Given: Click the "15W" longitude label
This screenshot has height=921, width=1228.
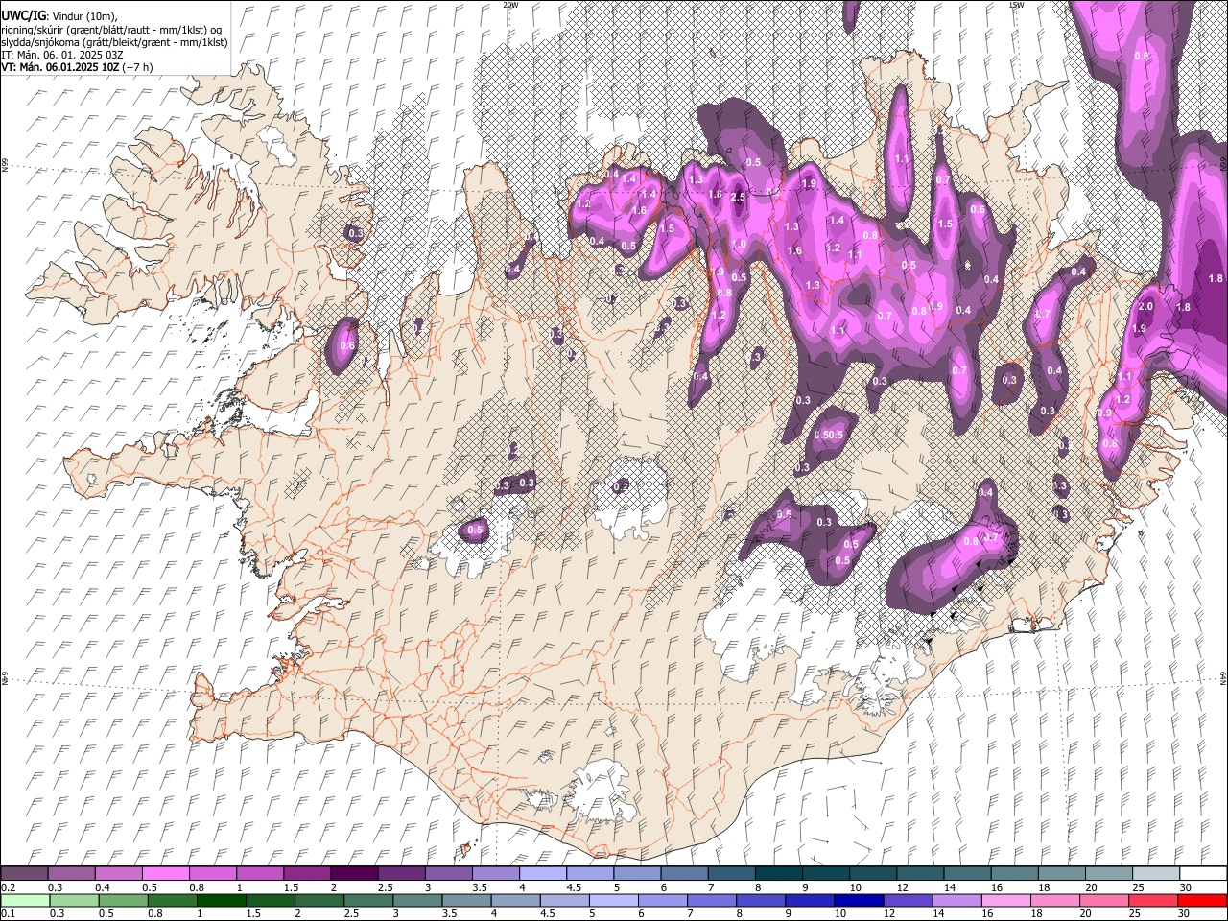Looking at the screenshot, I should [1017, 5].
